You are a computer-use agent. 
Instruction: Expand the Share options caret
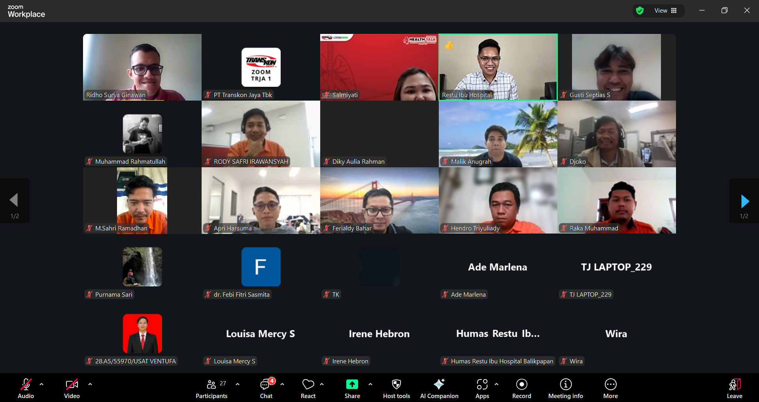370,384
